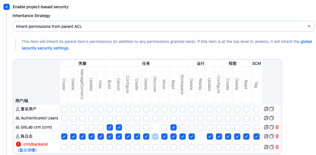Screen dimensions: 316x155
Task: Open global security settings link
Action: click(x=306, y=42)
